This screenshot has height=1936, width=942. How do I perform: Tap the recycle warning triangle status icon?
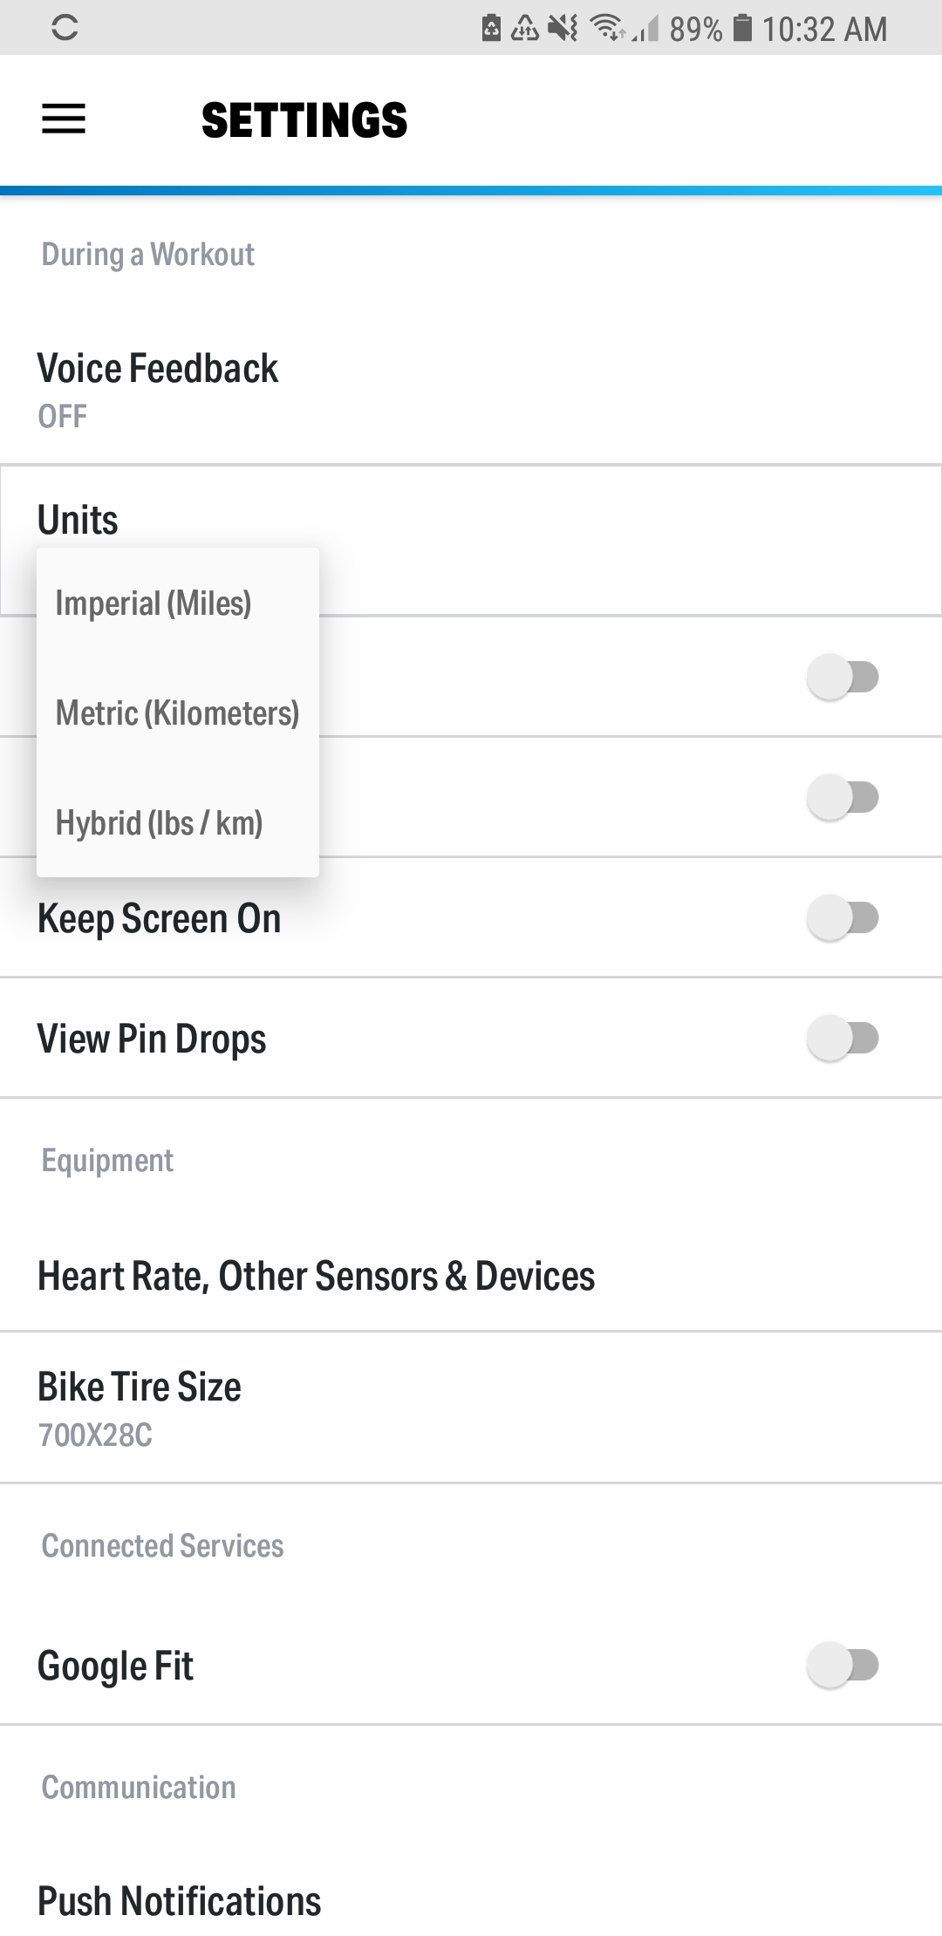pos(525,29)
